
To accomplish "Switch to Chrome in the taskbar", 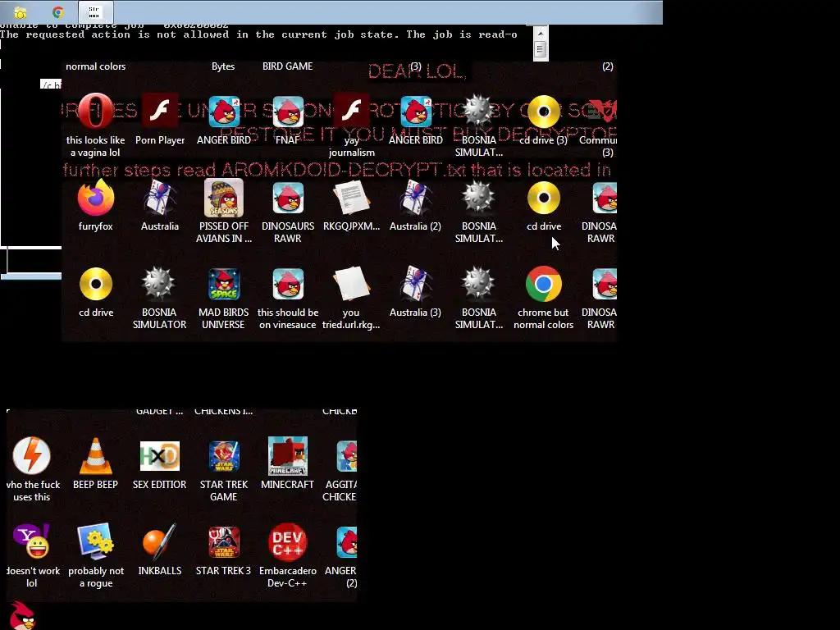I will coord(58,11).
